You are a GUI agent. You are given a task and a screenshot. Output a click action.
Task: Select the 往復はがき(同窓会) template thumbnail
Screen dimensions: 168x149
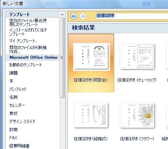tap(91, 57)
